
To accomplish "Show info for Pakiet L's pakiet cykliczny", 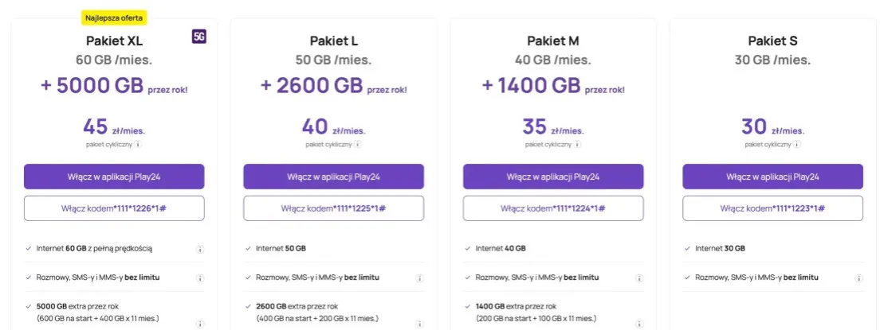I will click(x=357, y=145).
